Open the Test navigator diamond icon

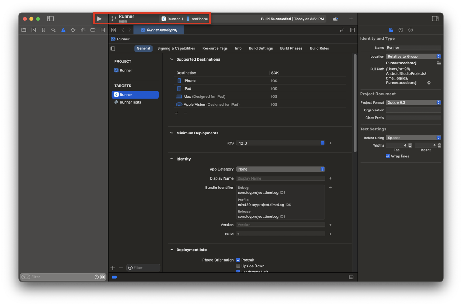[x=73, y=30]
